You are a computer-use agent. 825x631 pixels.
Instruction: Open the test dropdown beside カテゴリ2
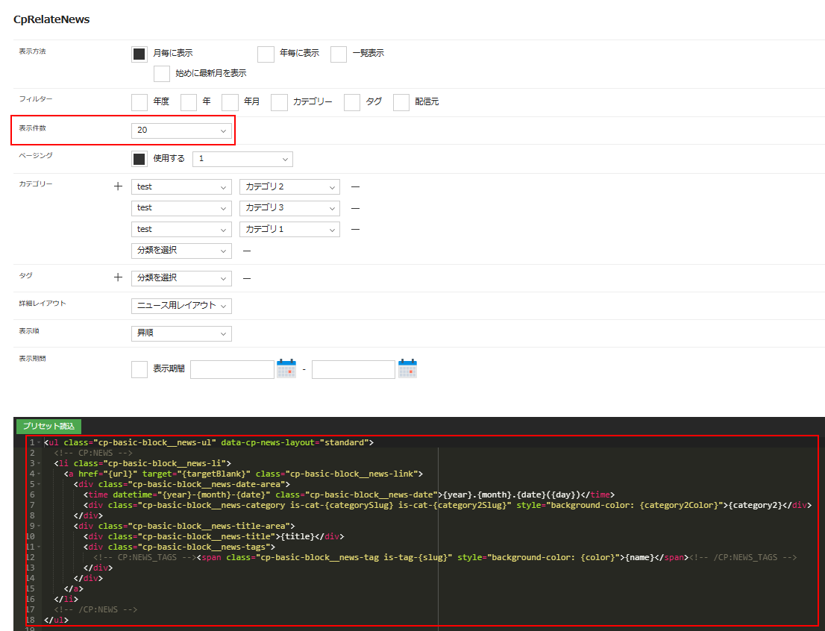pyautogui.click(x=181, y=186)
